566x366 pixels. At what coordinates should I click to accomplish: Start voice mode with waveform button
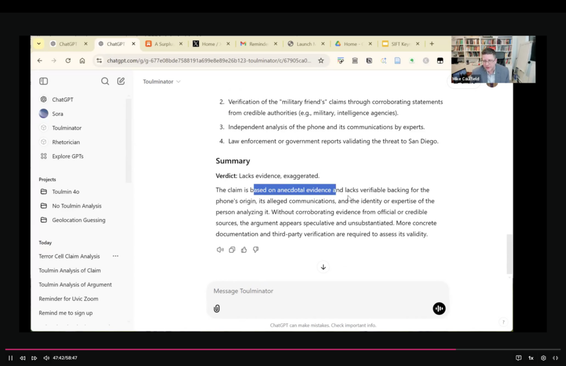click(x=439, y=309)
